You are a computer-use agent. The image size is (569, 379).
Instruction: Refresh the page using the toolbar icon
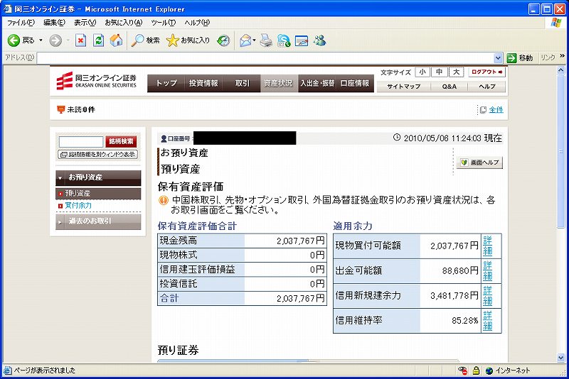click(x=98, y=40)
